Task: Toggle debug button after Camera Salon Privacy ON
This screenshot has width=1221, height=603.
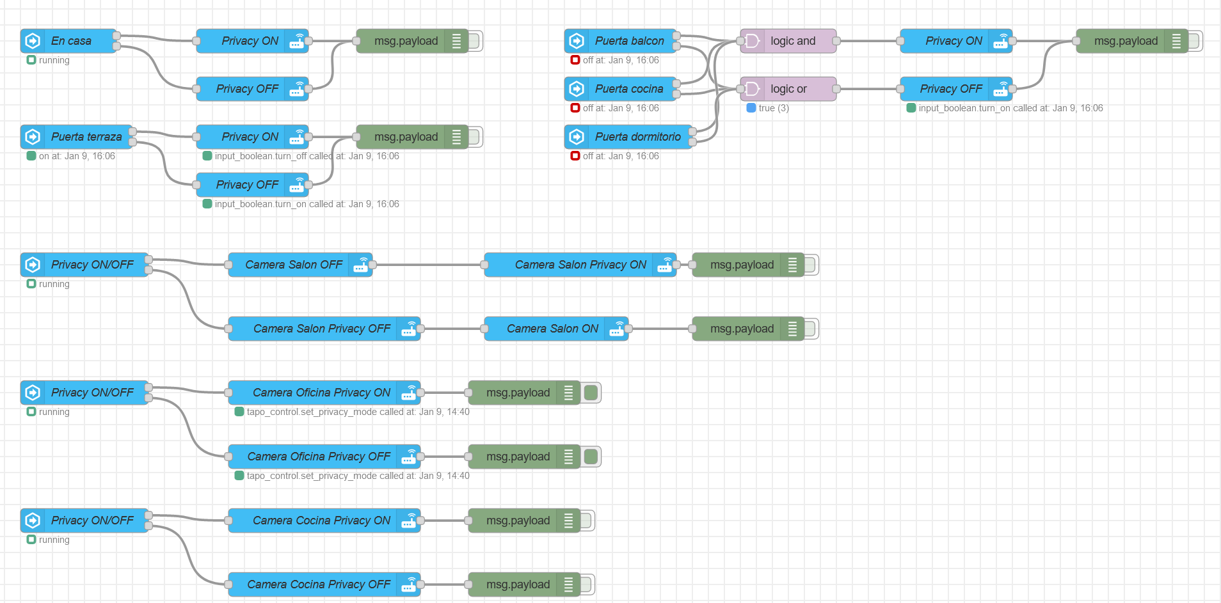Action: [810, 265]
